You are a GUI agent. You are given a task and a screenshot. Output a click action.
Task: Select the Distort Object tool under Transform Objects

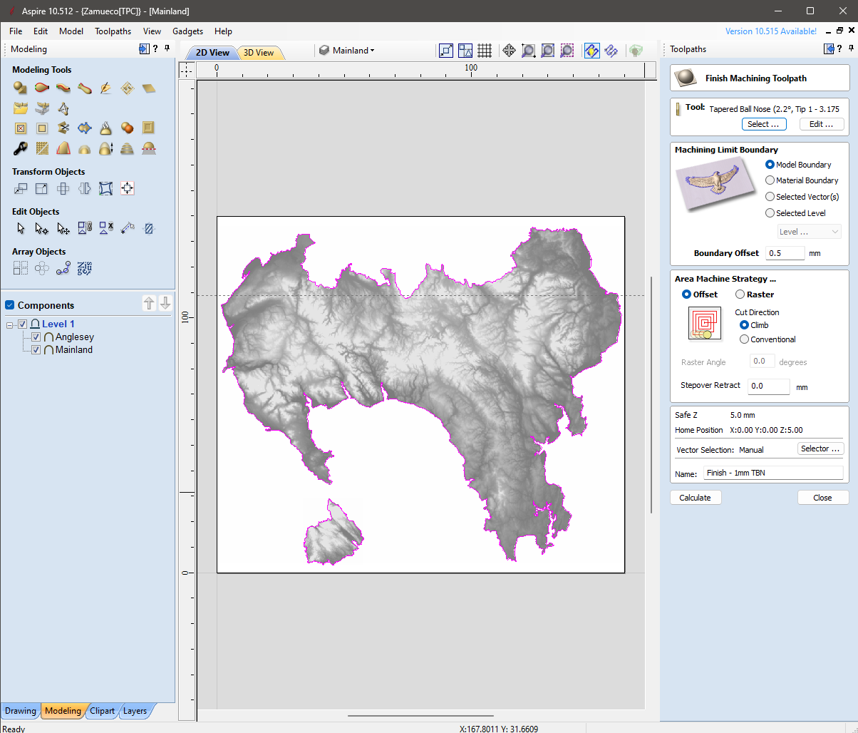tap(105, 188)
